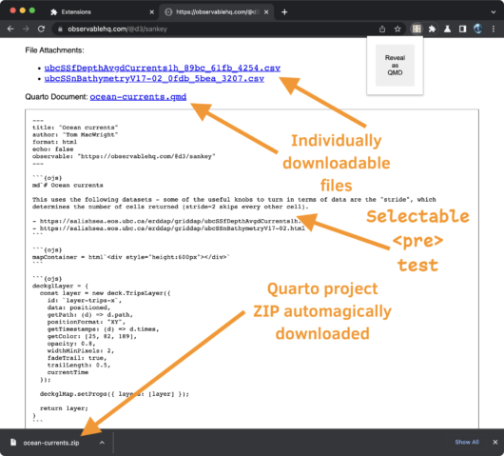This screenshot has height=456, width=504.
Task: Open the Extensions puzzle-piece menu
Action: click(x=432, y=29)
